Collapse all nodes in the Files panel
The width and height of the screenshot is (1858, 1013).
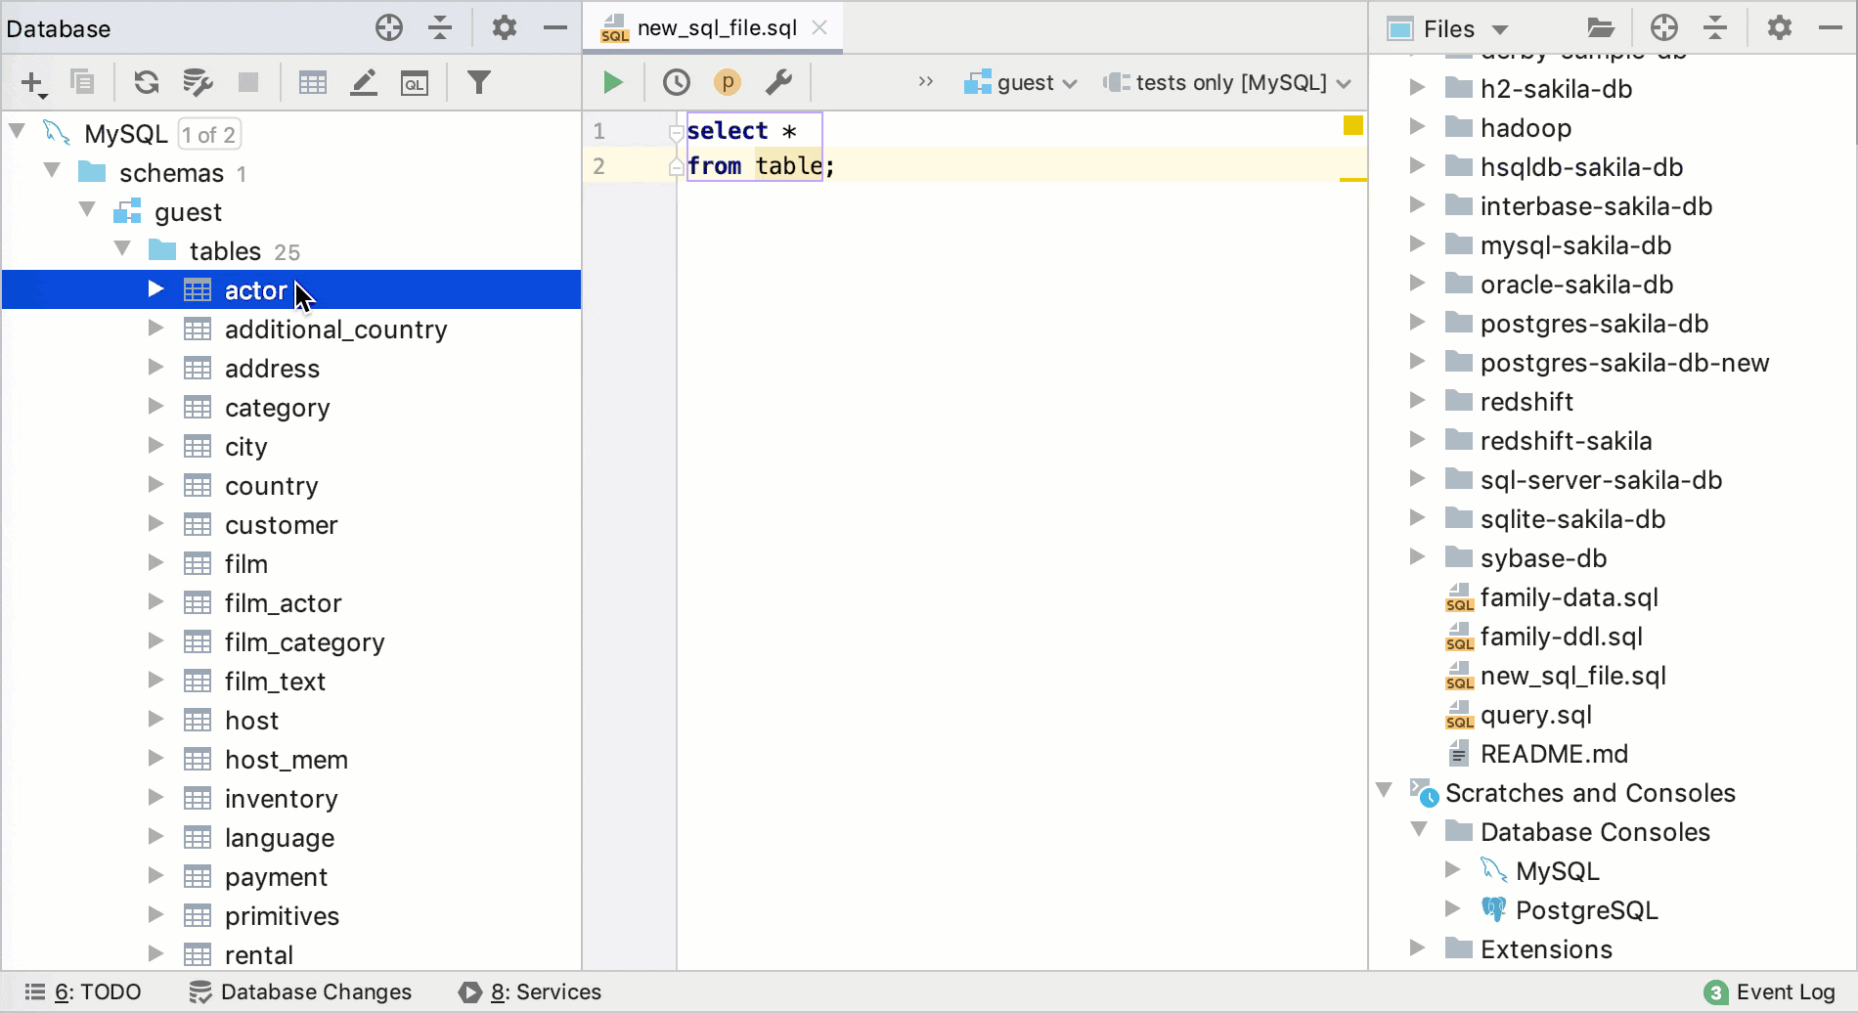(1715, 27)
